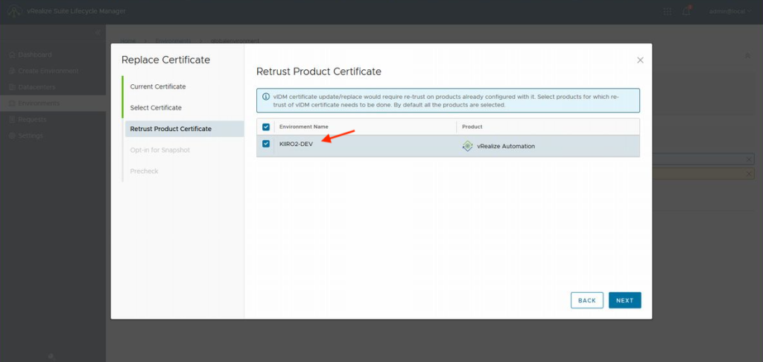Screen dimensions: 763x362
Task: Click the vRealize Suite Lifecycle Manager logo
Action: [x=14, y=10]
